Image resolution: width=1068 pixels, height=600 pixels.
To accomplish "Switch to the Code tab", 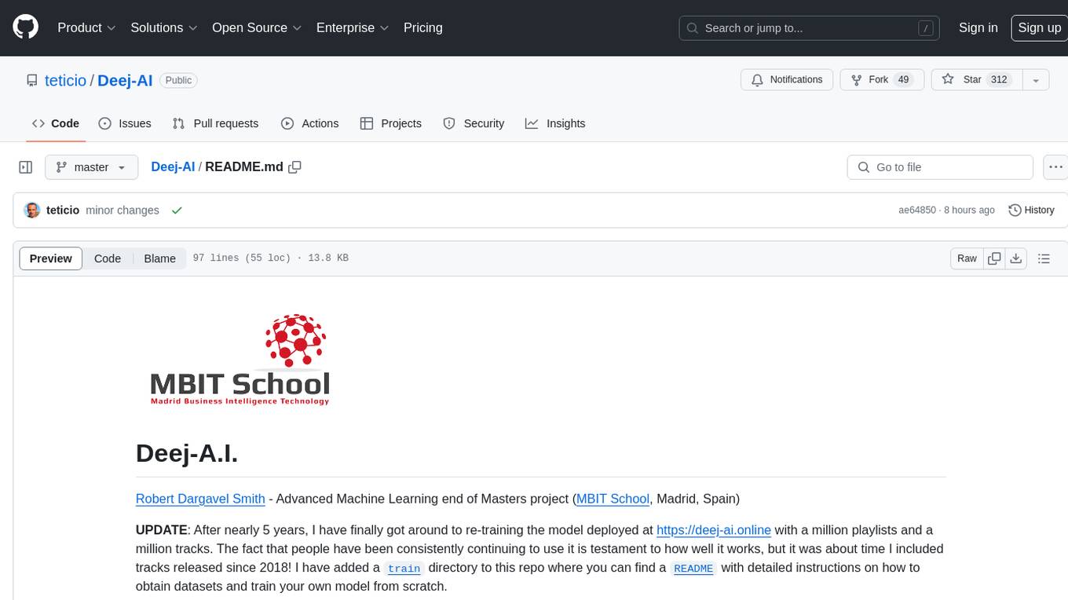I will [56, 123].
